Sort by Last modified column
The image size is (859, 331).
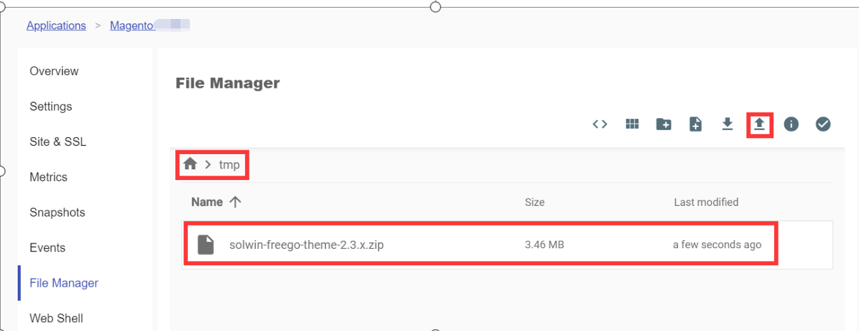706,202
